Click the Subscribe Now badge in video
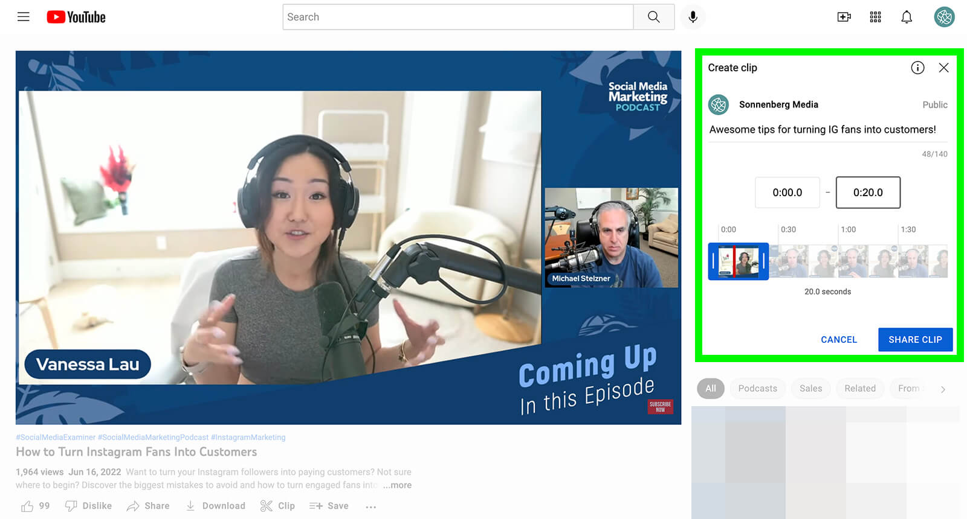Screen dimensions: 967x519 660,407
